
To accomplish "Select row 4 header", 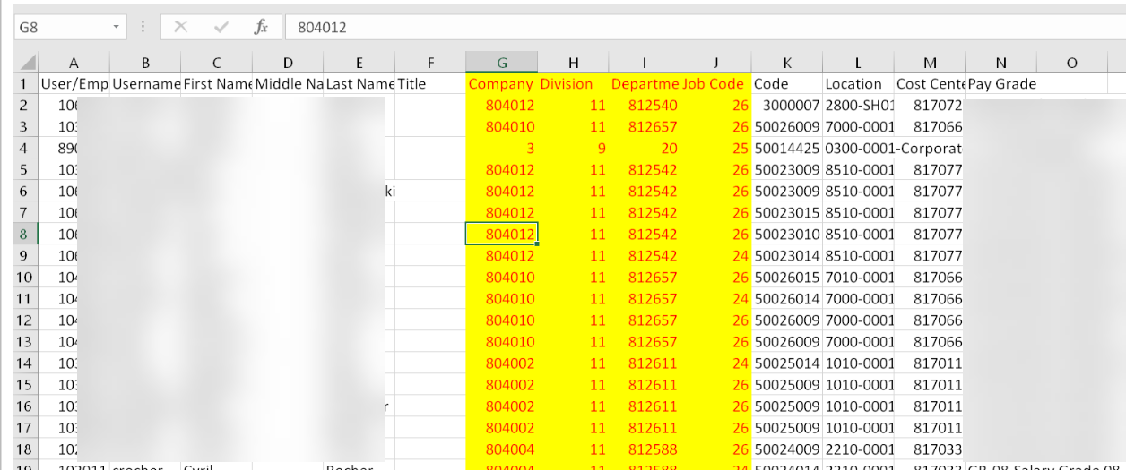I will 26,148.
